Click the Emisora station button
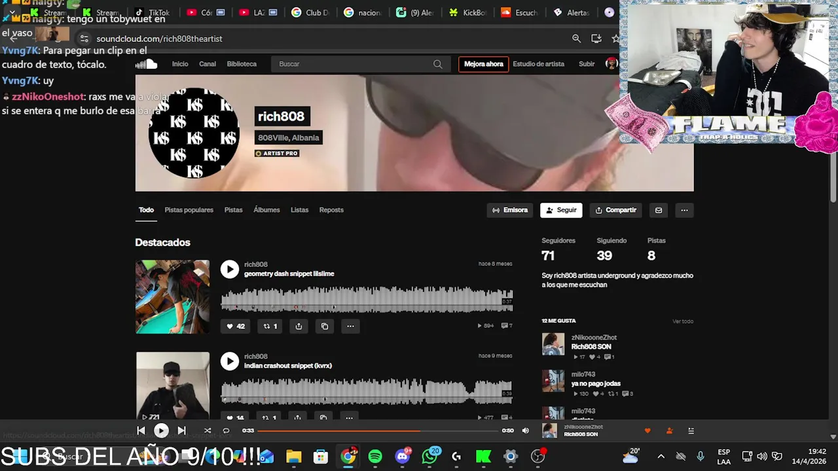 [510, 210]
